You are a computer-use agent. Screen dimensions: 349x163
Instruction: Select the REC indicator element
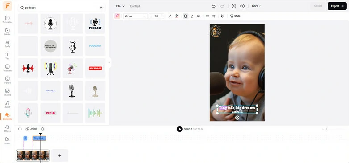click(50, 113)
